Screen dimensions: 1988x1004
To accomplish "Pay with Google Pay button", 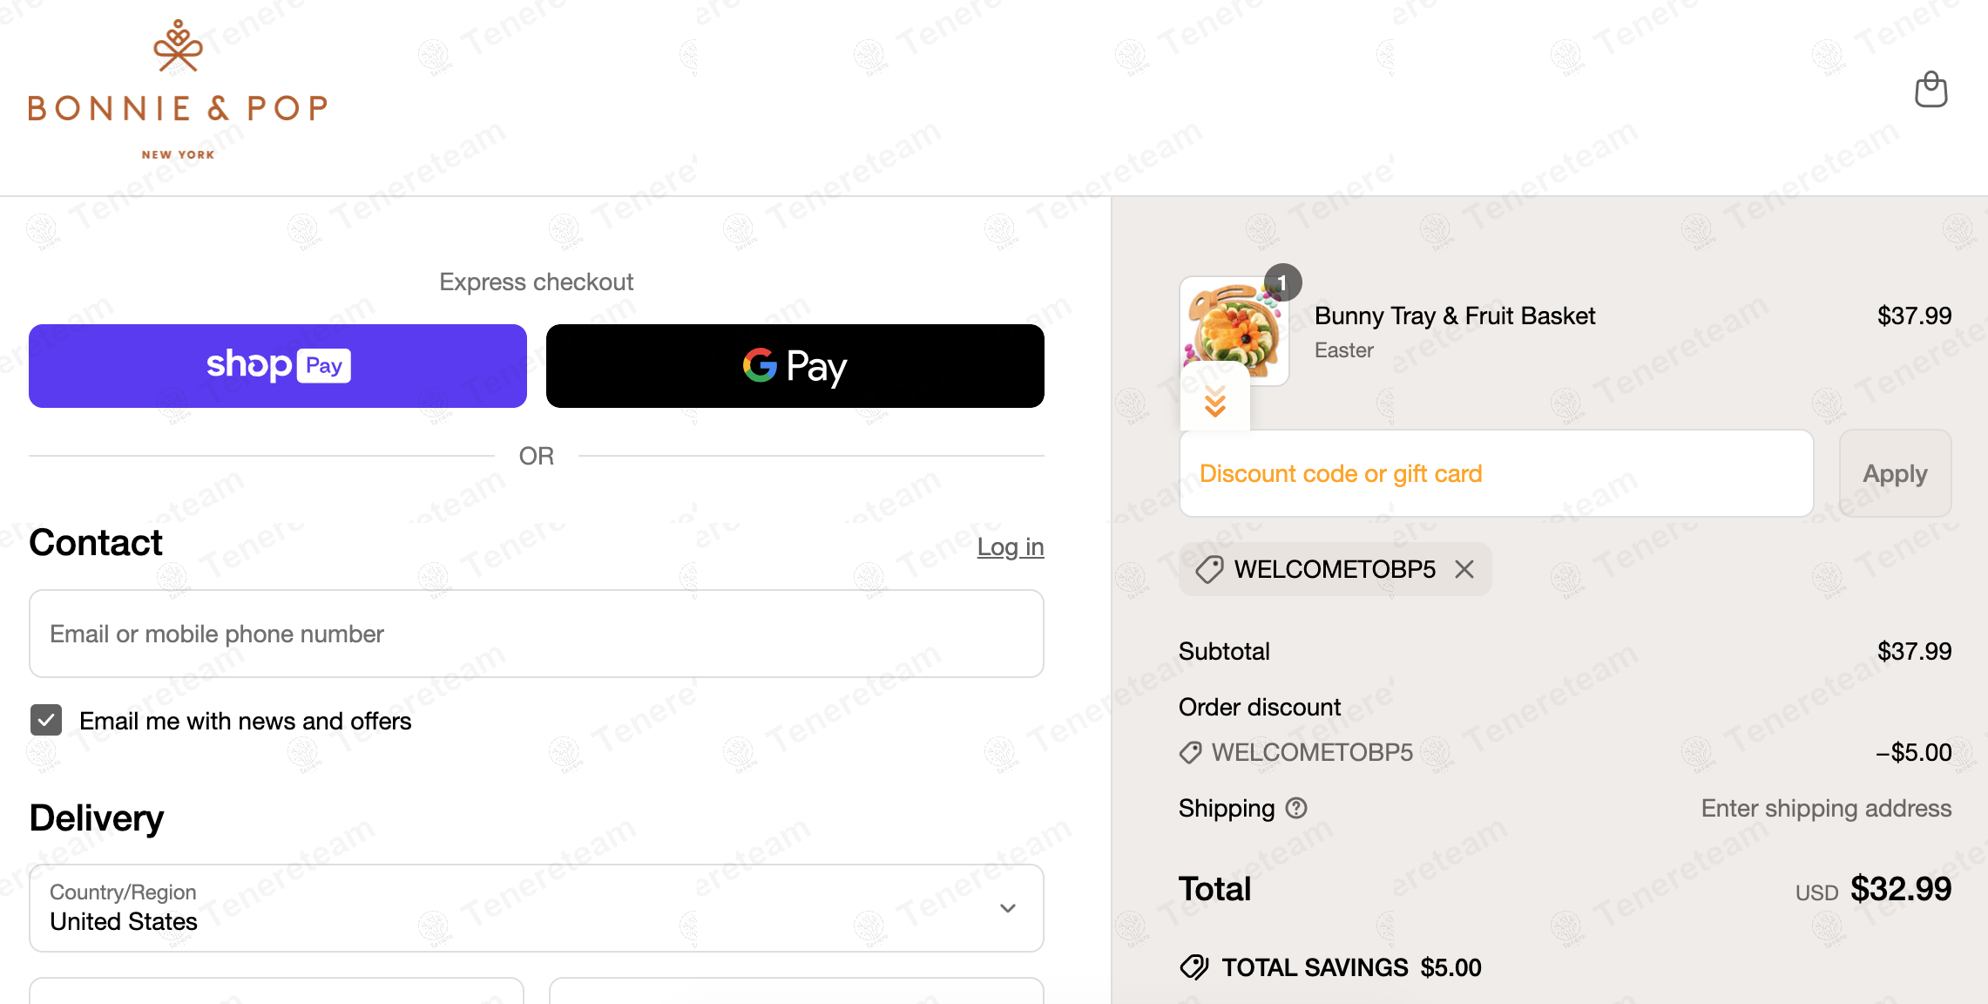I will pos(795,366).
